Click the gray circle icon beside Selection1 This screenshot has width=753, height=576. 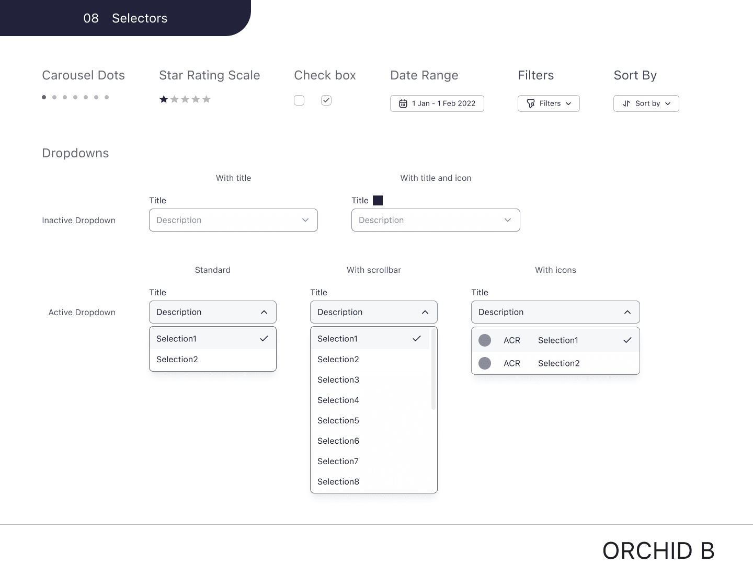click(485, 340)
